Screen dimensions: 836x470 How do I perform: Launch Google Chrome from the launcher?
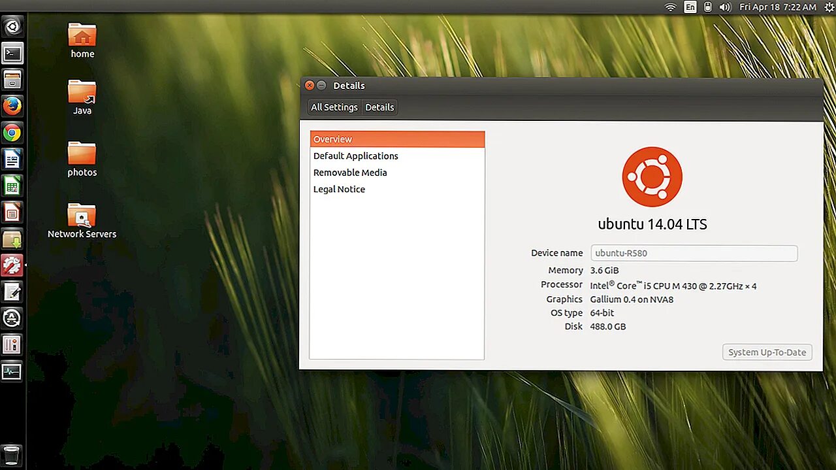click(x=12, y=133)
